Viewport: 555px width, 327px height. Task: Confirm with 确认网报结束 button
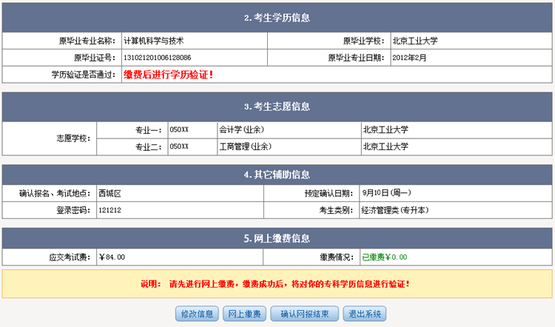pos(304,314)
